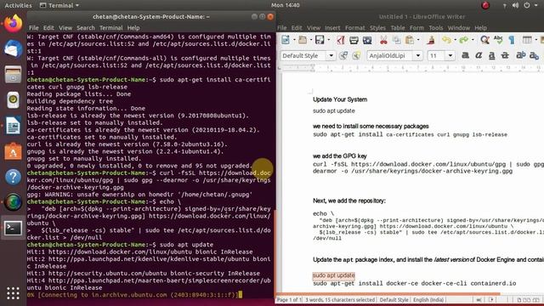This screenshot has height=306, width=544.
Task: Activate Clone Formatting paintbrush
Action: click(431, 40)
